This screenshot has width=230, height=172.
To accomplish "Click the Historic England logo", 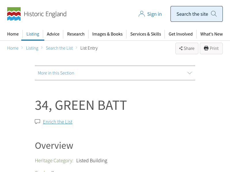I will pos(37,14).
